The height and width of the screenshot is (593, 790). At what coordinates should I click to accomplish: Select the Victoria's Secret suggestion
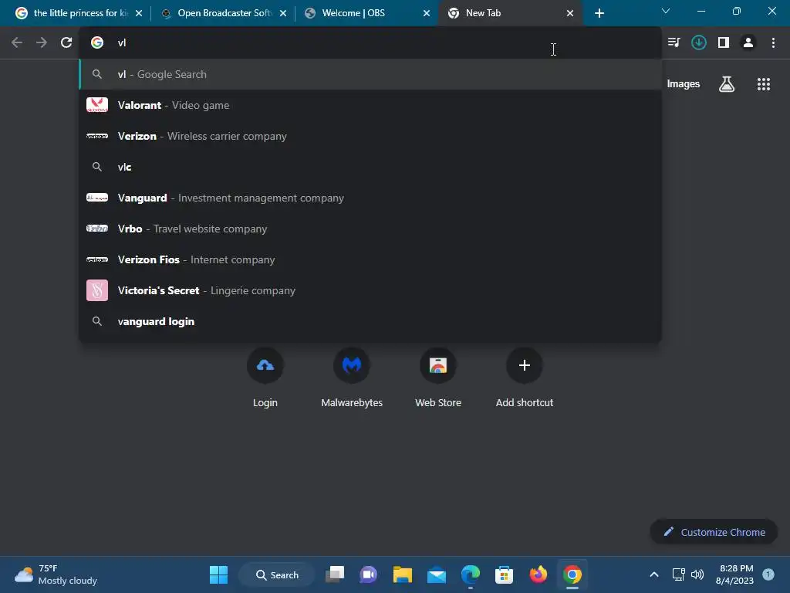tap(370, 290)
